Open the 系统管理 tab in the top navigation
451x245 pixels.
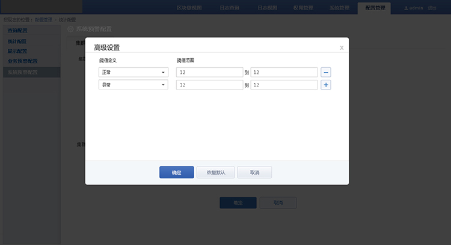tap(339, 8)
